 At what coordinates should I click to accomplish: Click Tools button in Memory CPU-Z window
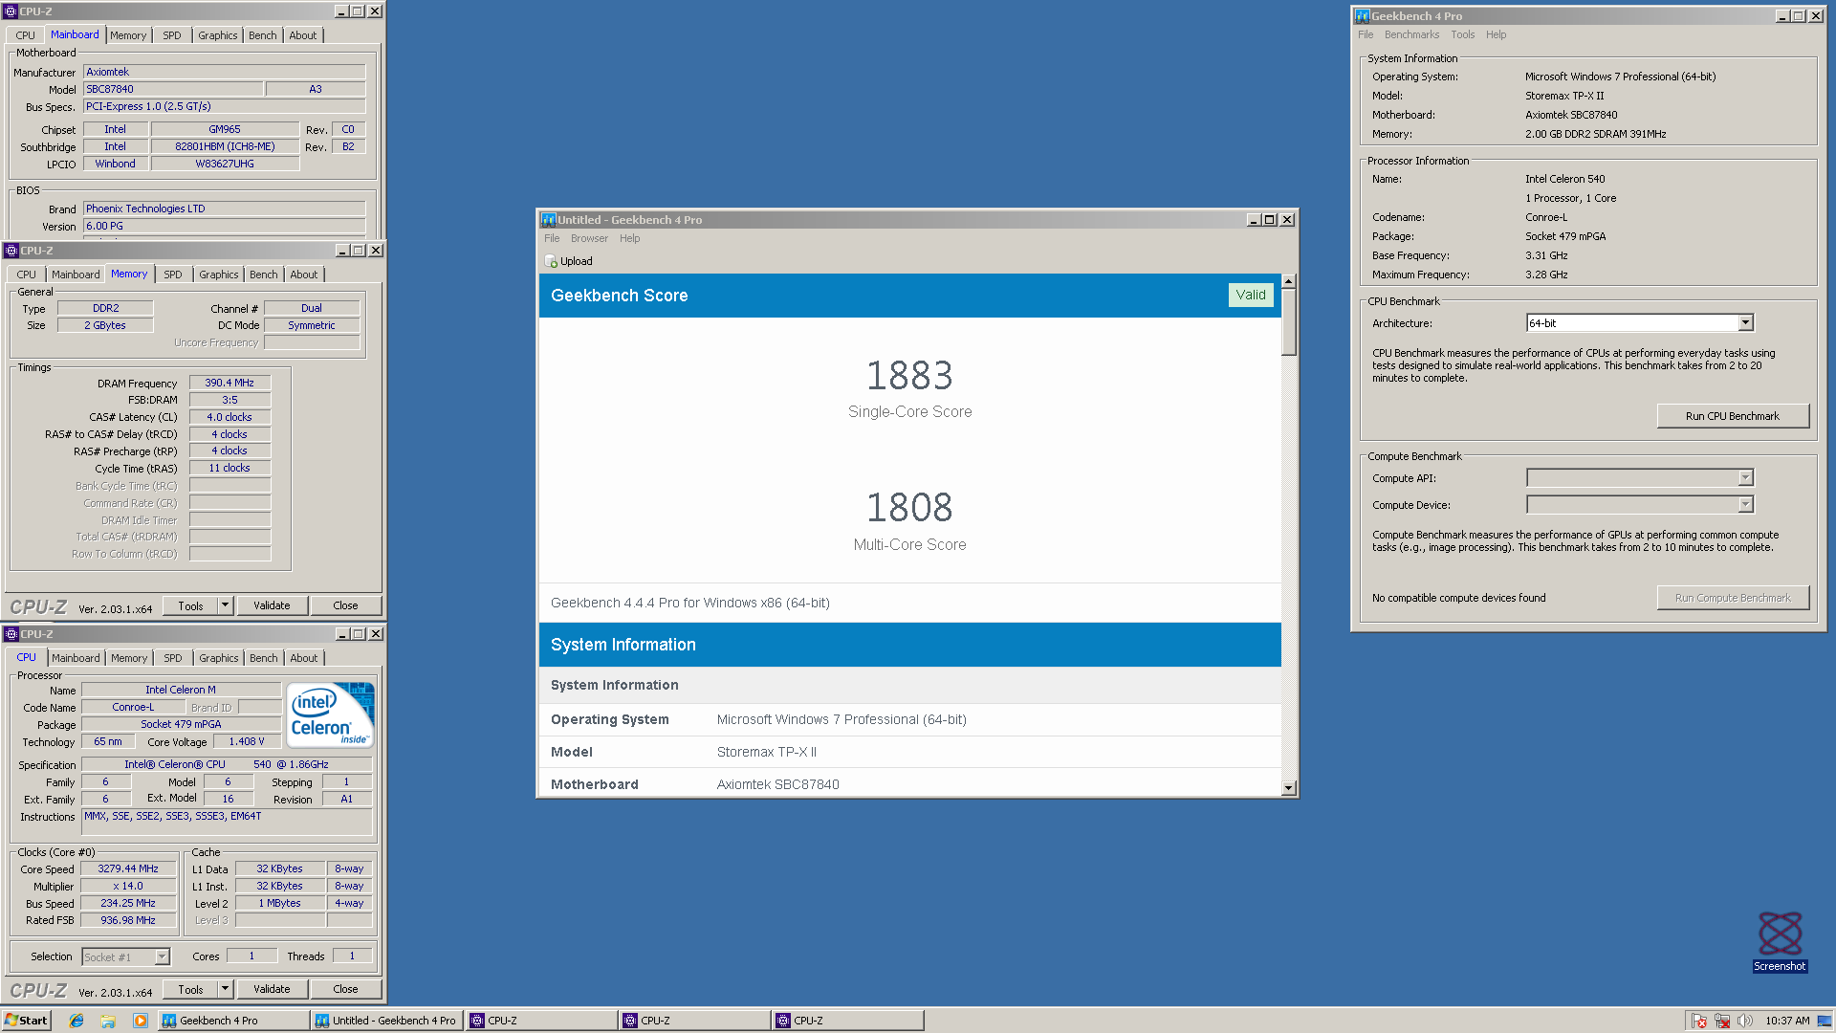click(x=190, y=605)
